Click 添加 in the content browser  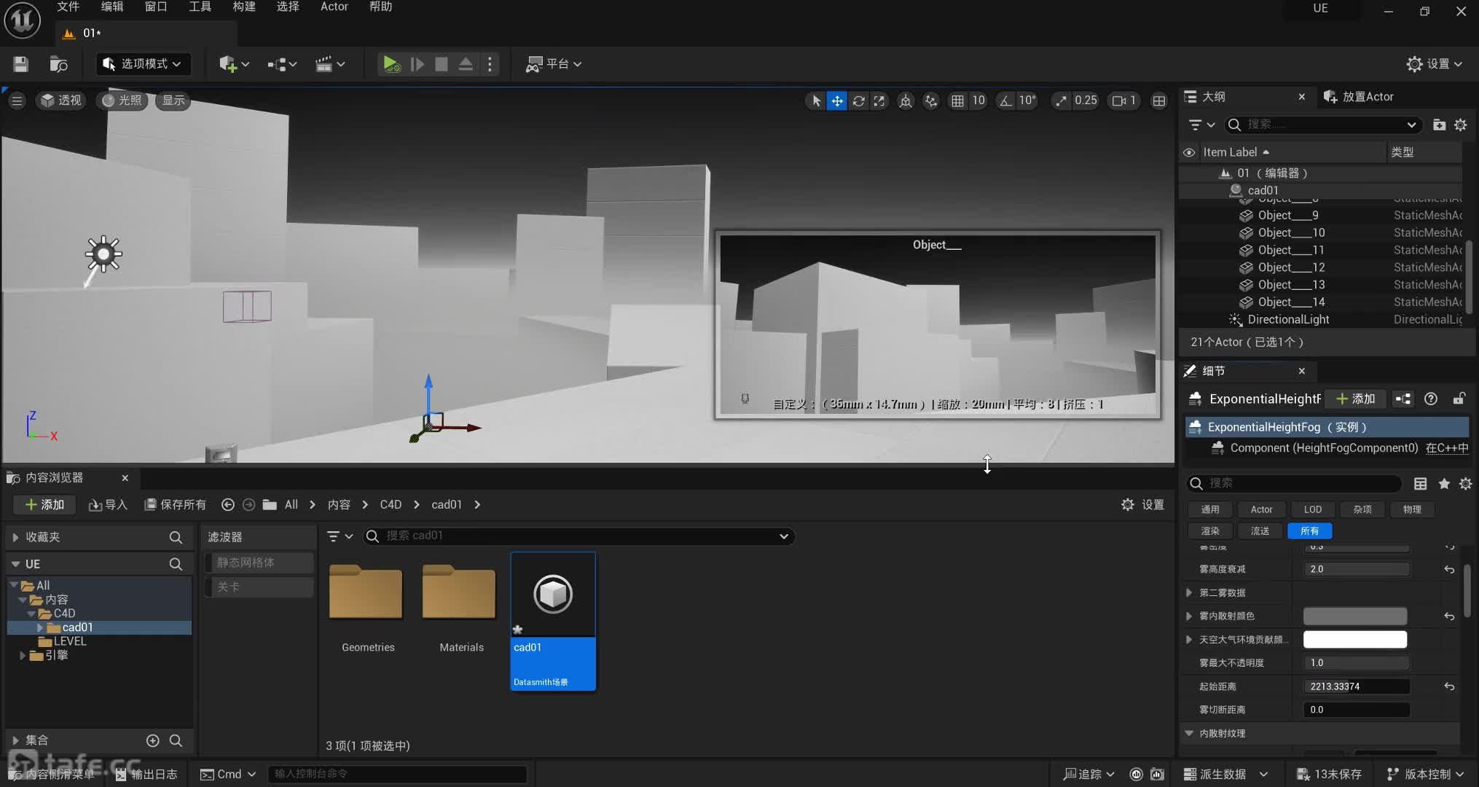click(x=44, y=504)
